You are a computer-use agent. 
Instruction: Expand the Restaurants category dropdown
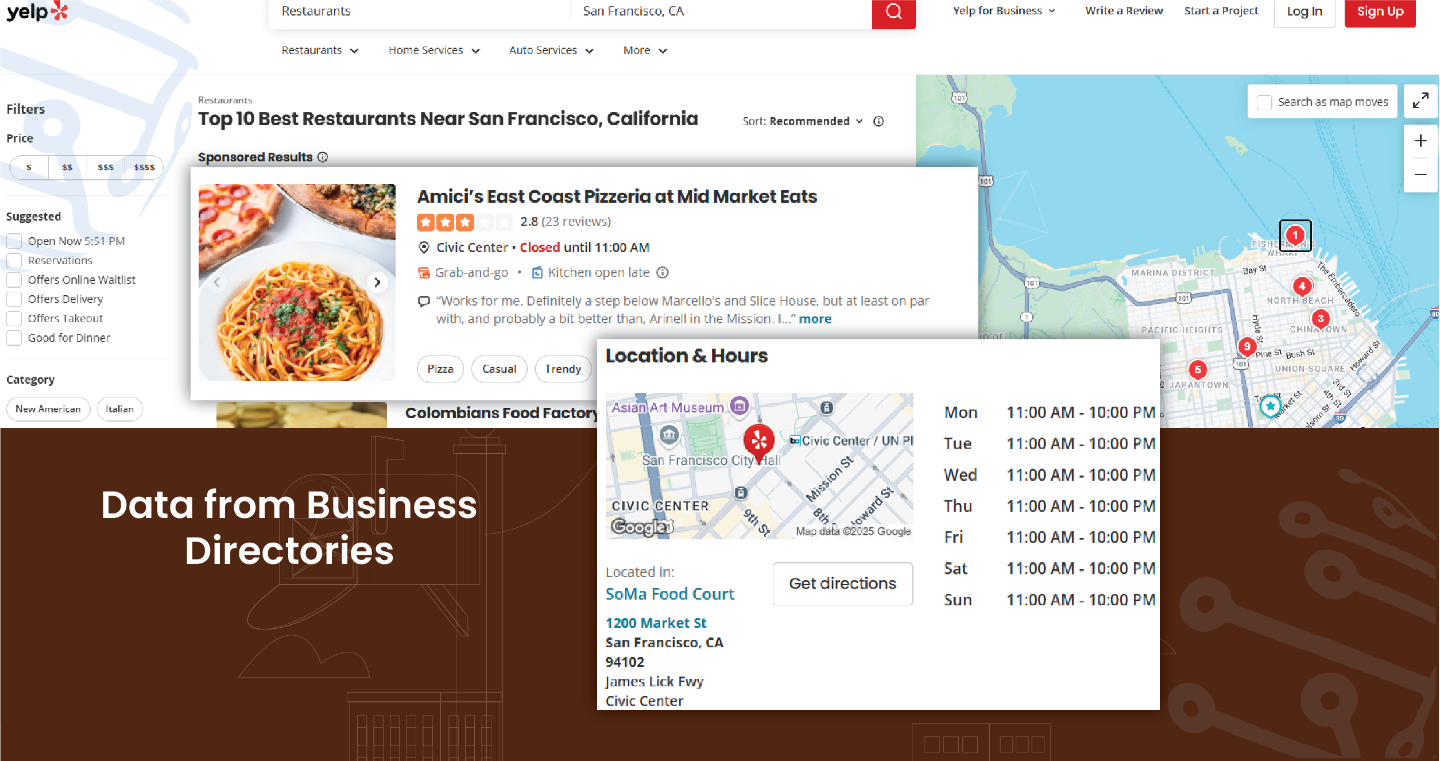319,49
